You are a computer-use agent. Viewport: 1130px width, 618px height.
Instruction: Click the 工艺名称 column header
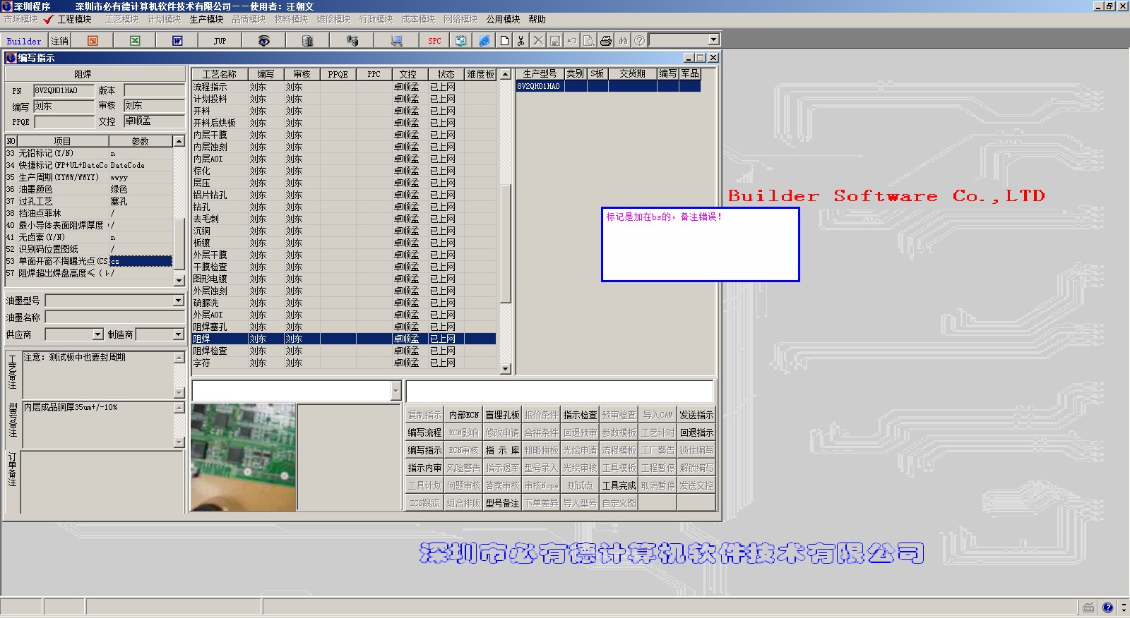220,74
